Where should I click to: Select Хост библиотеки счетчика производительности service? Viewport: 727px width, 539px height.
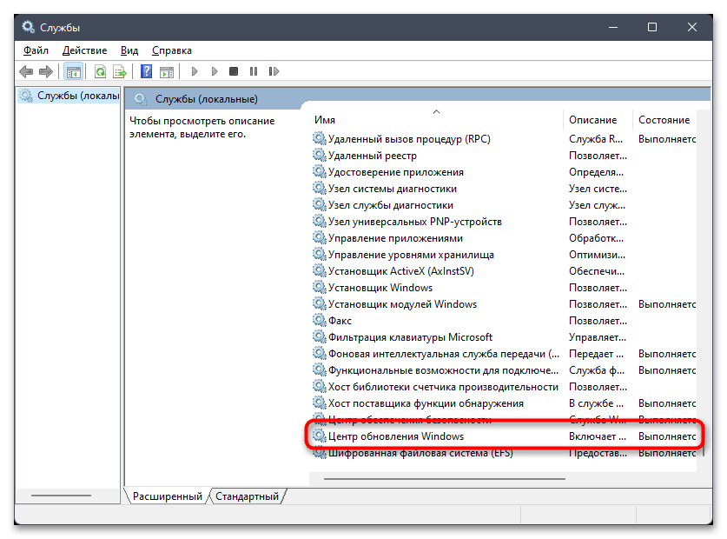[443, 387]
